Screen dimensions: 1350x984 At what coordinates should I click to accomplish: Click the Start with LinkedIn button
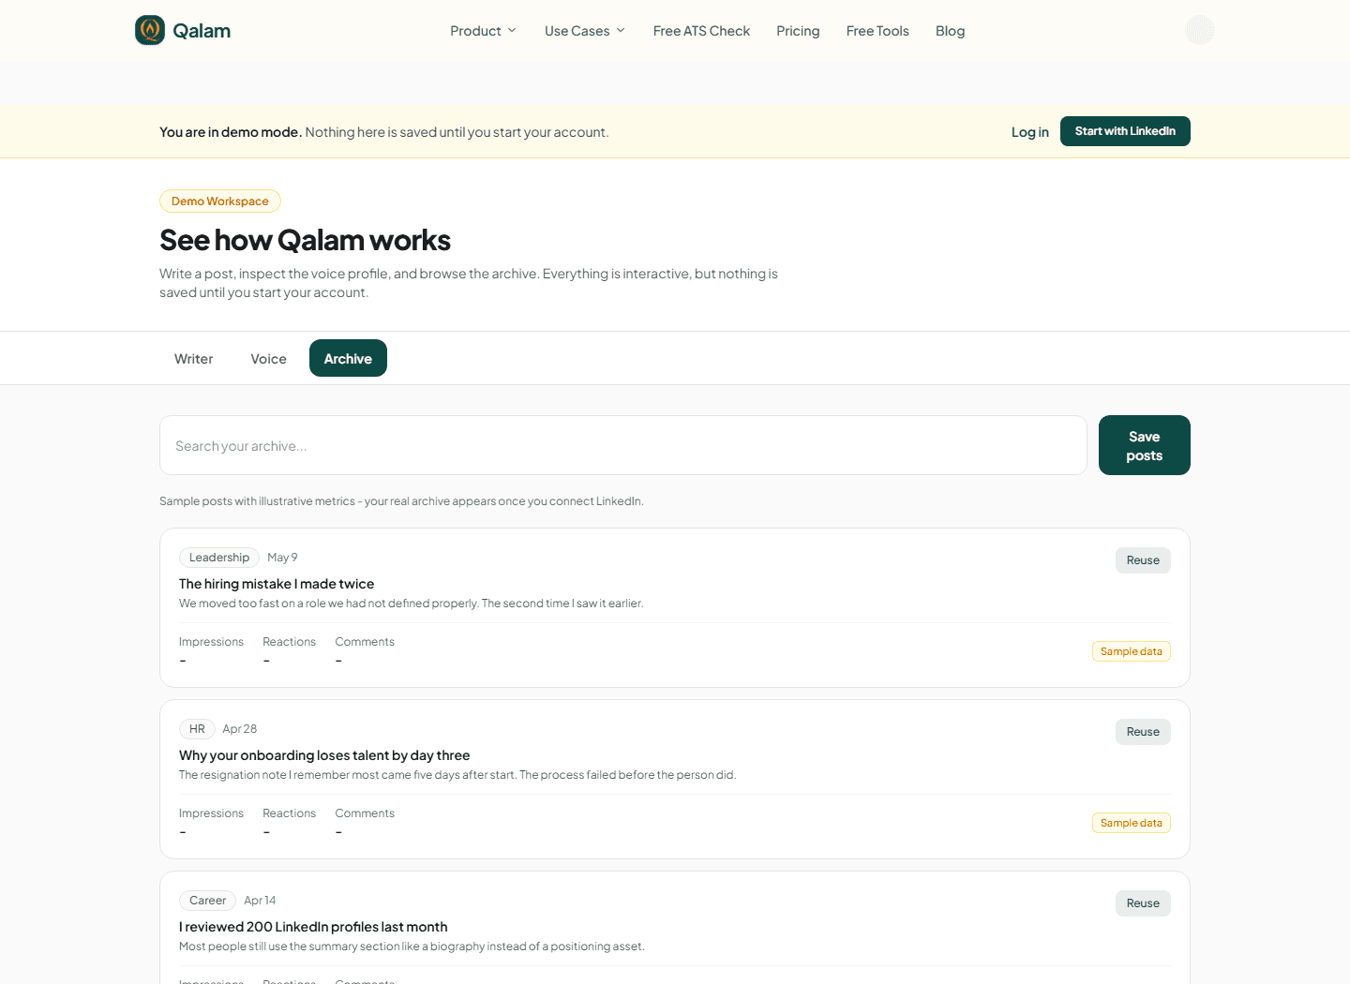1125,131
